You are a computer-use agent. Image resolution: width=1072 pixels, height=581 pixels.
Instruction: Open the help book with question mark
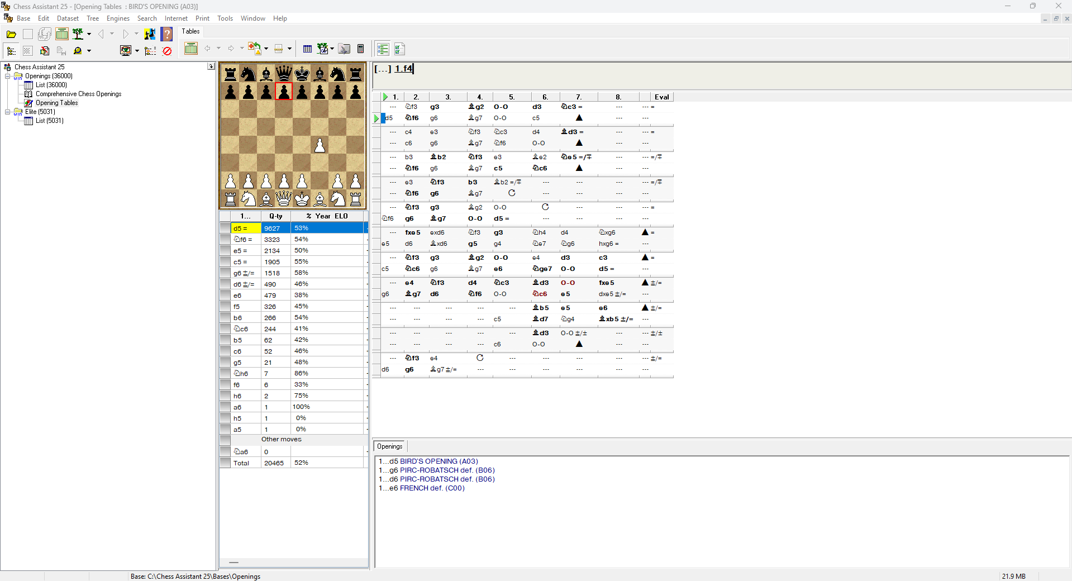click(166, 35)
